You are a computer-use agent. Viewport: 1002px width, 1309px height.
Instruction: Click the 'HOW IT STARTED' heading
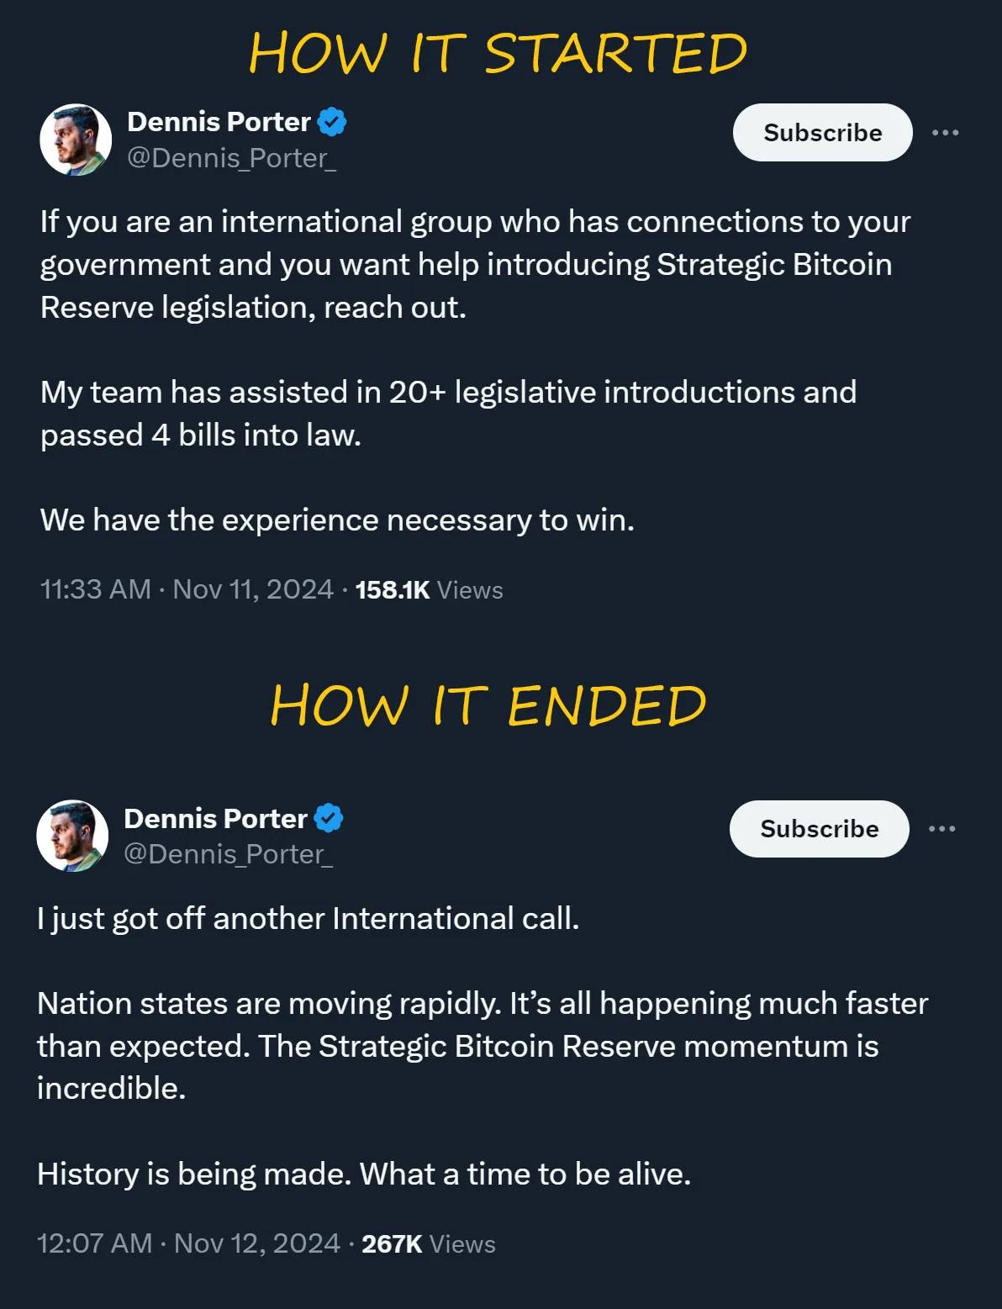(498, 53)
